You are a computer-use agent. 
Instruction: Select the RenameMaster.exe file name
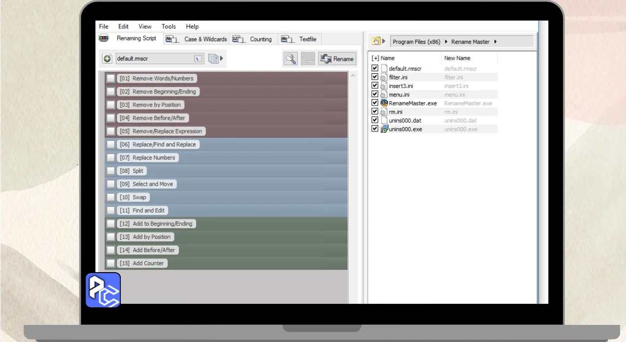[413, 103]
